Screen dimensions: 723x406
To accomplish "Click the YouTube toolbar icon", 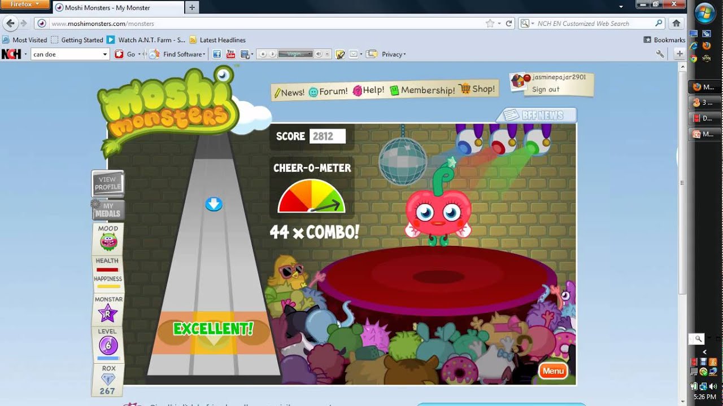I will [x=230, y=54].
